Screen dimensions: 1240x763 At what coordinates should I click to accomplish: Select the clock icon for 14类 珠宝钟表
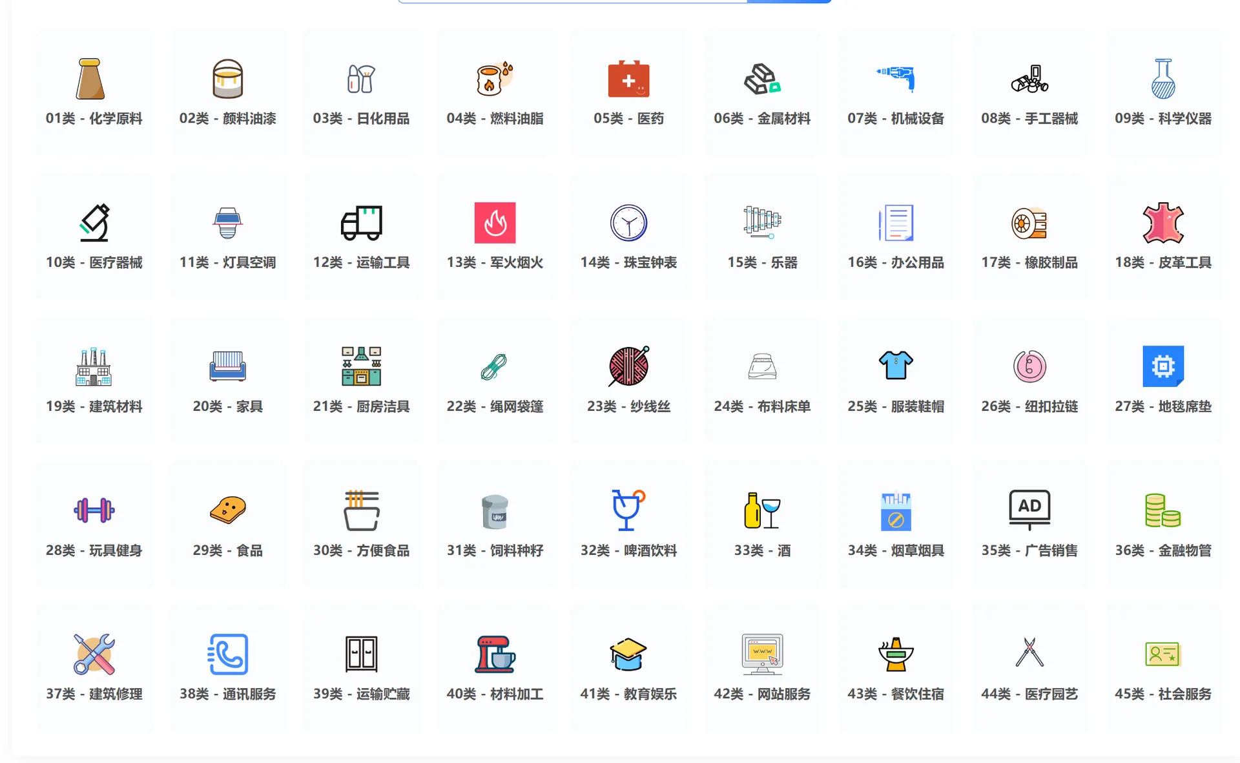[628, 223]
